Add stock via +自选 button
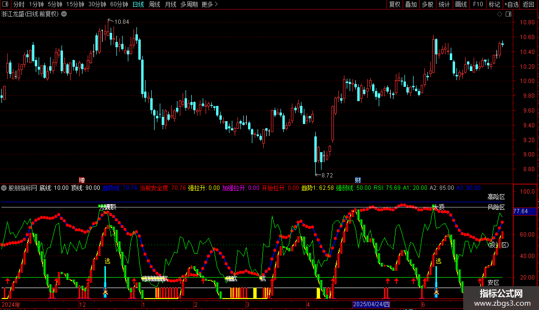Image resolution: width=539 pixels, height=310 pixels. pos(511,4)
